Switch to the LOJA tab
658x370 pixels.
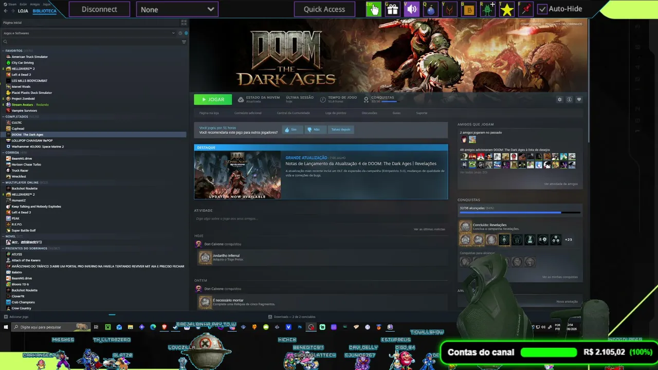click(23, 11)
